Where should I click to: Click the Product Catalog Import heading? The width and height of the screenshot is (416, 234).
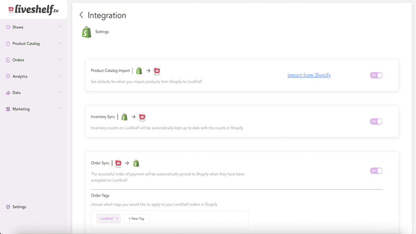tap(111, 71)
